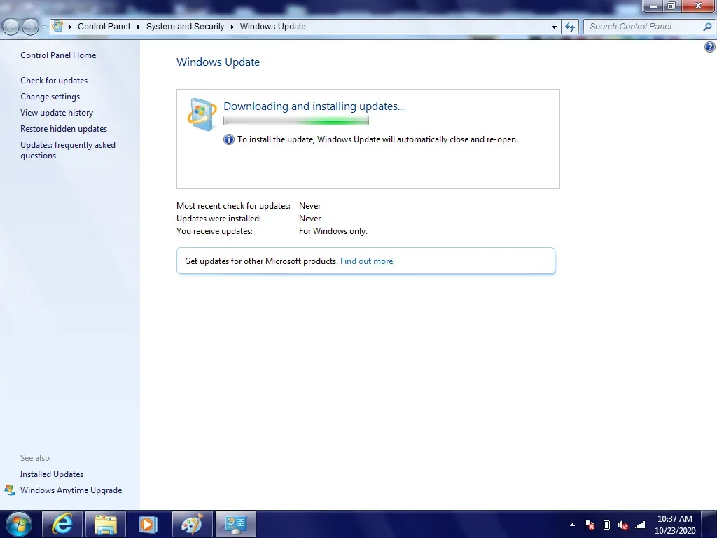Click the search magnifier icon

pos(707,27)
